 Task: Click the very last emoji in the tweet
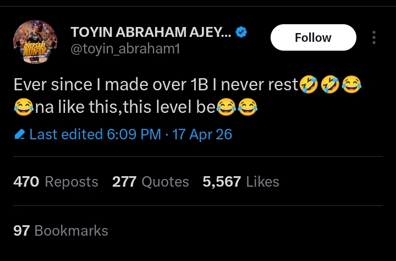[248, 108]
